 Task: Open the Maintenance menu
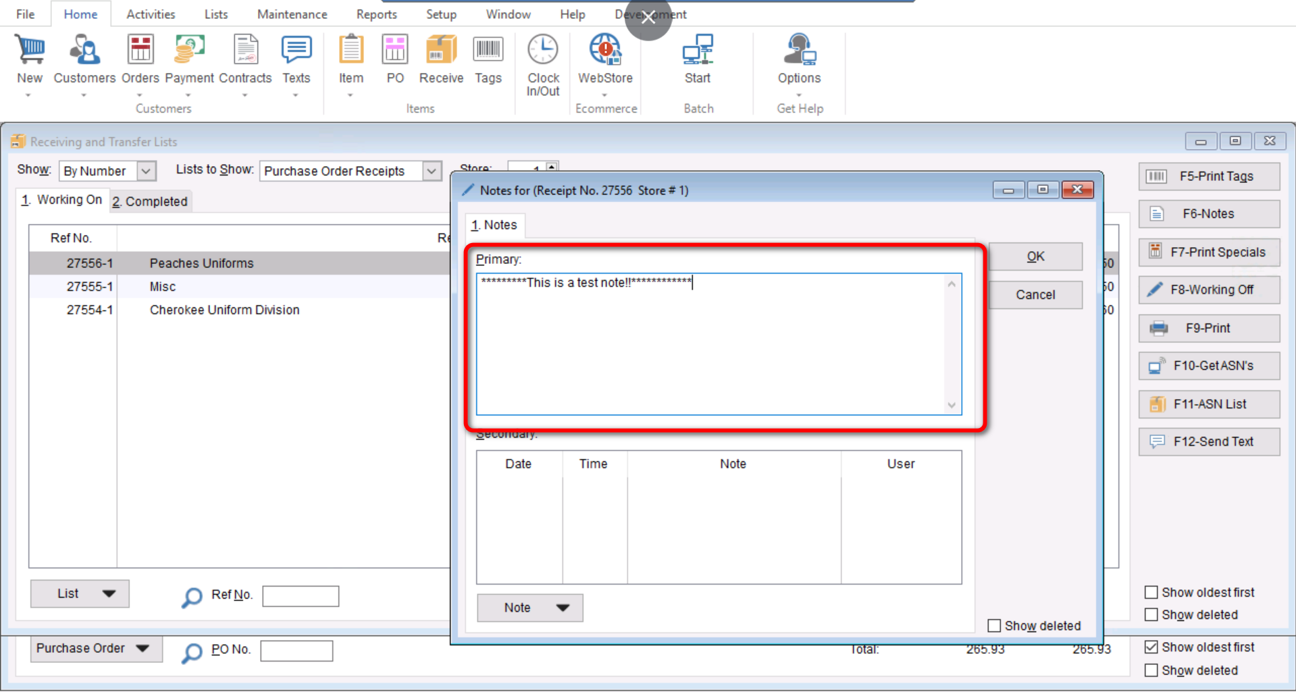point(292,14)
